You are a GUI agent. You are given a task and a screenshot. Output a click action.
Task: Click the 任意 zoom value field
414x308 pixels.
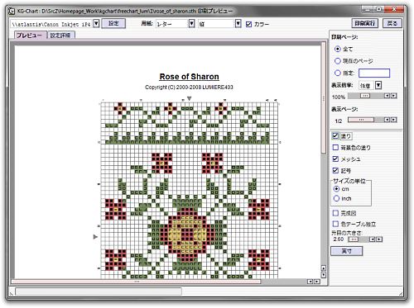366,86
